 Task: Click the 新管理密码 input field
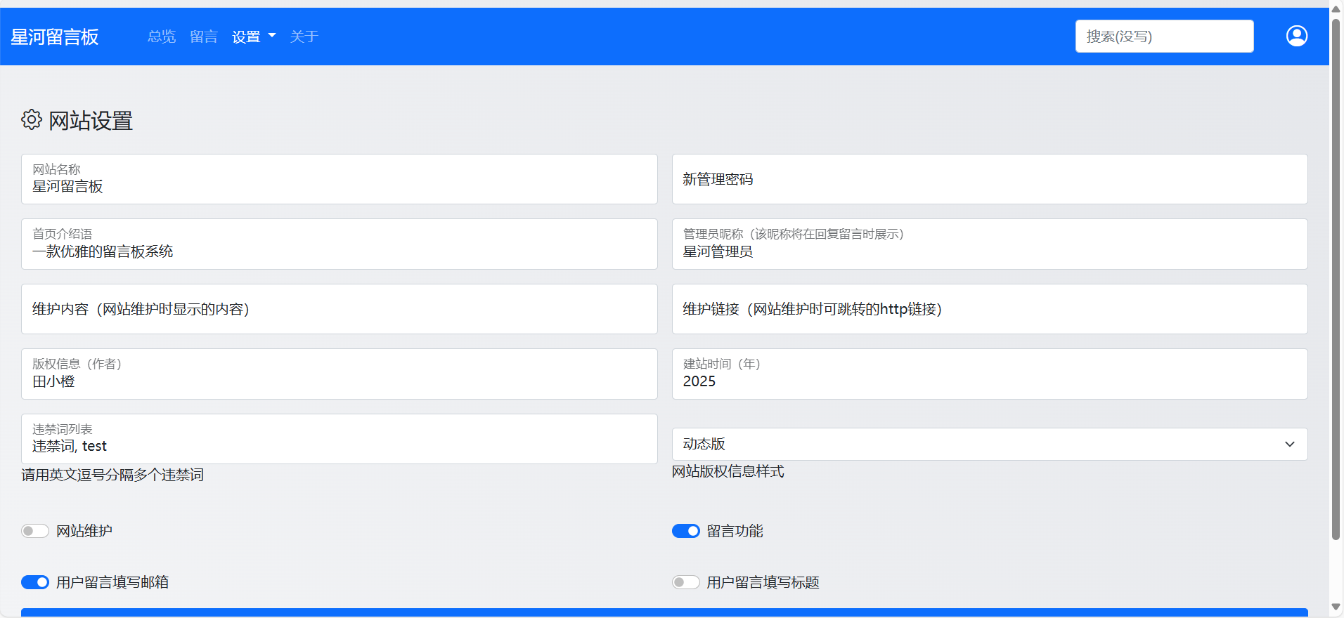coord(990,179)
